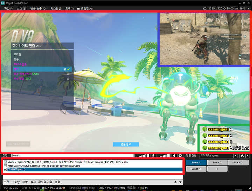Switch to Scene 3
252x191 pixels.
(238, 162)
